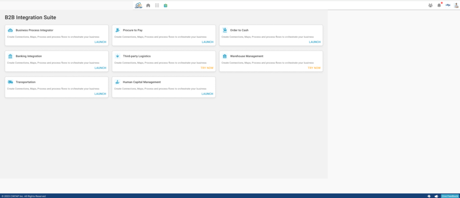This screenshot has width=460, height=198.
Task: Click the Give Feedback button
Action: click(x=450, y=196)
